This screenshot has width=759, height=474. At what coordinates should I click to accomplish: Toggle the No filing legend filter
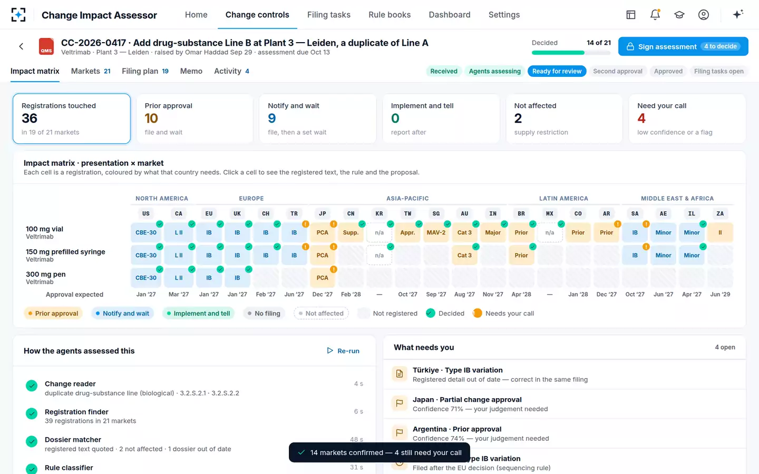(x=264, y=313)
